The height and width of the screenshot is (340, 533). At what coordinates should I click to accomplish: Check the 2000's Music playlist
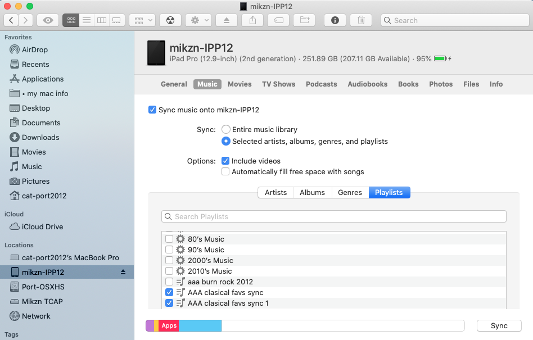169,260
